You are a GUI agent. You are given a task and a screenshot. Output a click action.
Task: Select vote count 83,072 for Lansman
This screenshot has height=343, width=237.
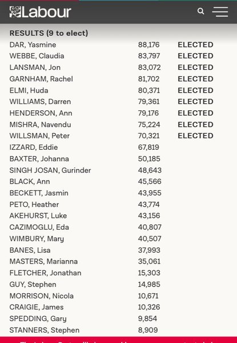click(x=150, y=67)
